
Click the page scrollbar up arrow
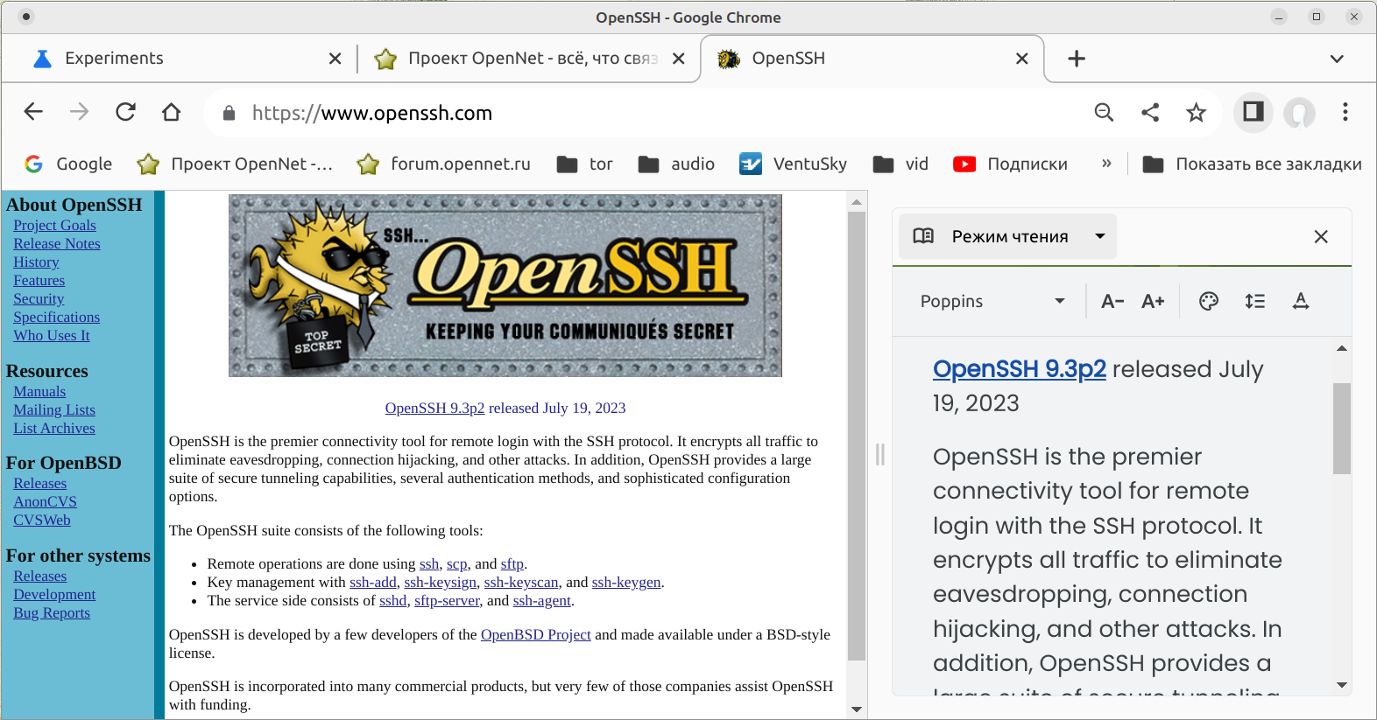click(x=857, y=202)
